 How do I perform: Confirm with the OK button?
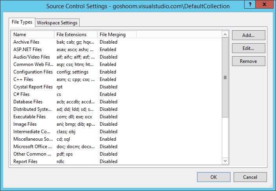214,177
